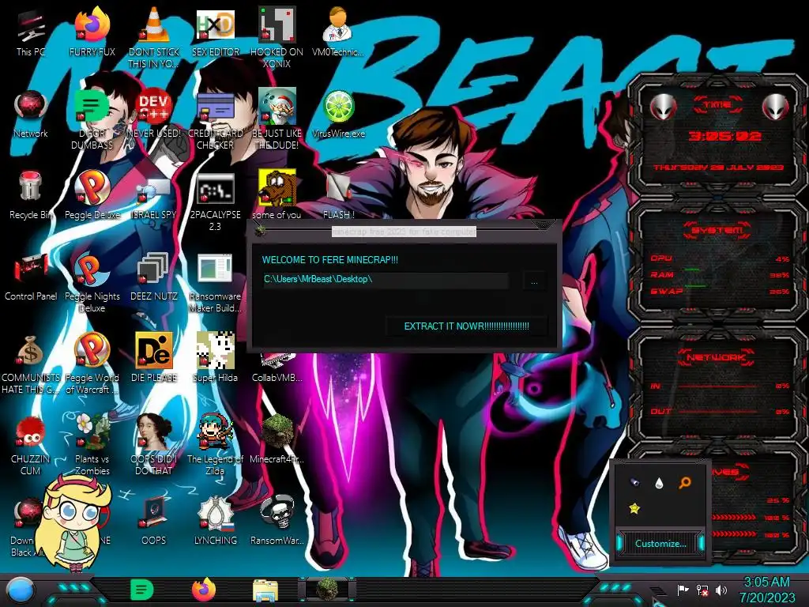This screenshot has height=607, width=809.
Task: Click the water drop icon in tray overflow
Action: [x=659, y=483]
